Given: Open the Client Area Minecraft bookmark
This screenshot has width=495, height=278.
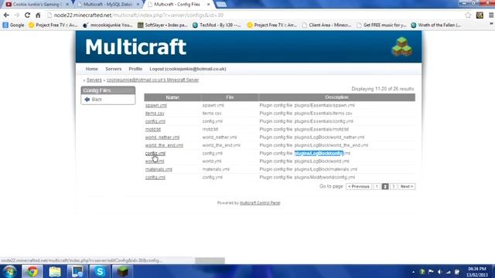Looking at the screenshot, I should pyautogui.click(x=326, y=25).
